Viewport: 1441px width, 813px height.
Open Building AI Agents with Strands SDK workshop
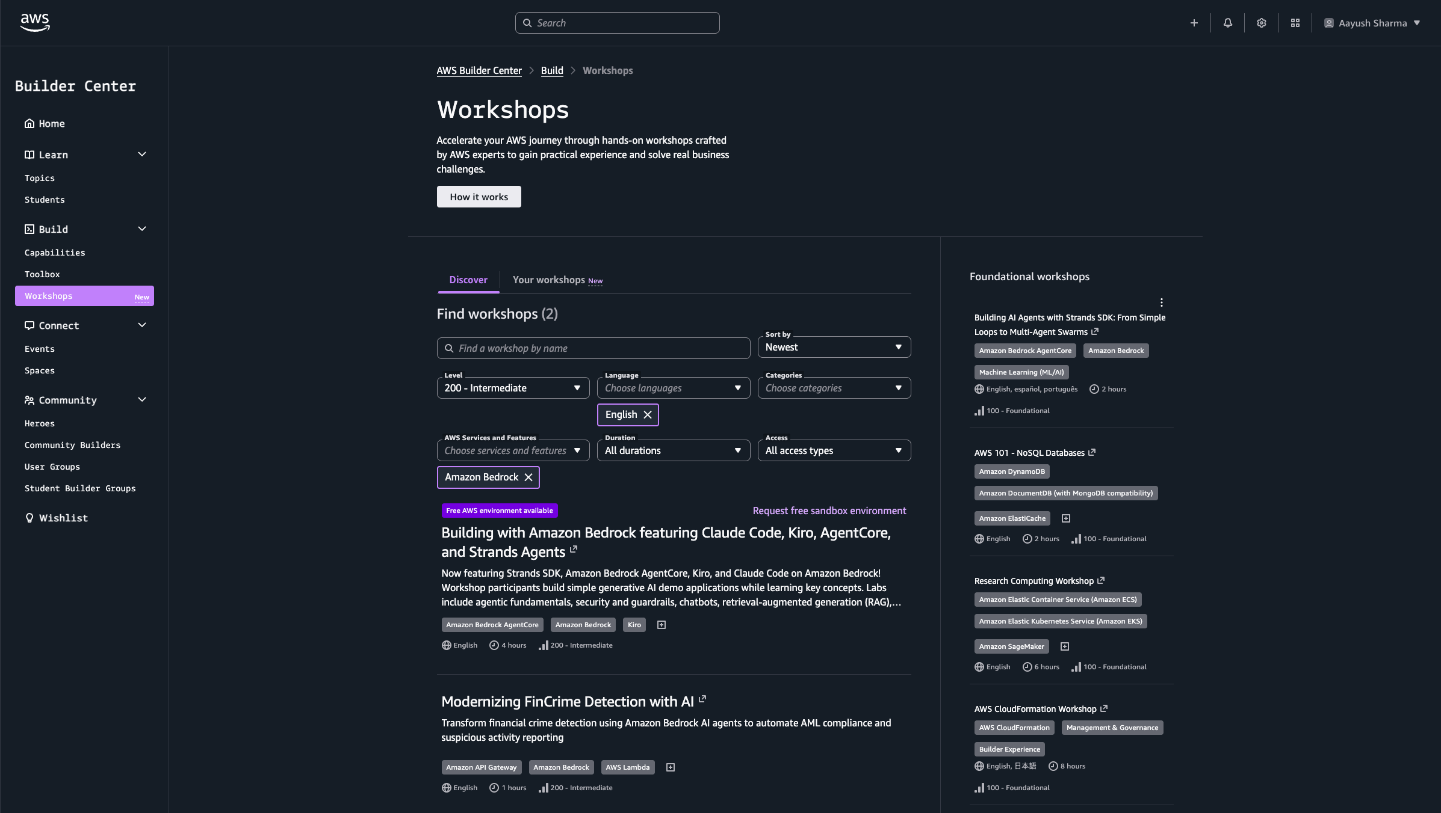click(1070, 325)
